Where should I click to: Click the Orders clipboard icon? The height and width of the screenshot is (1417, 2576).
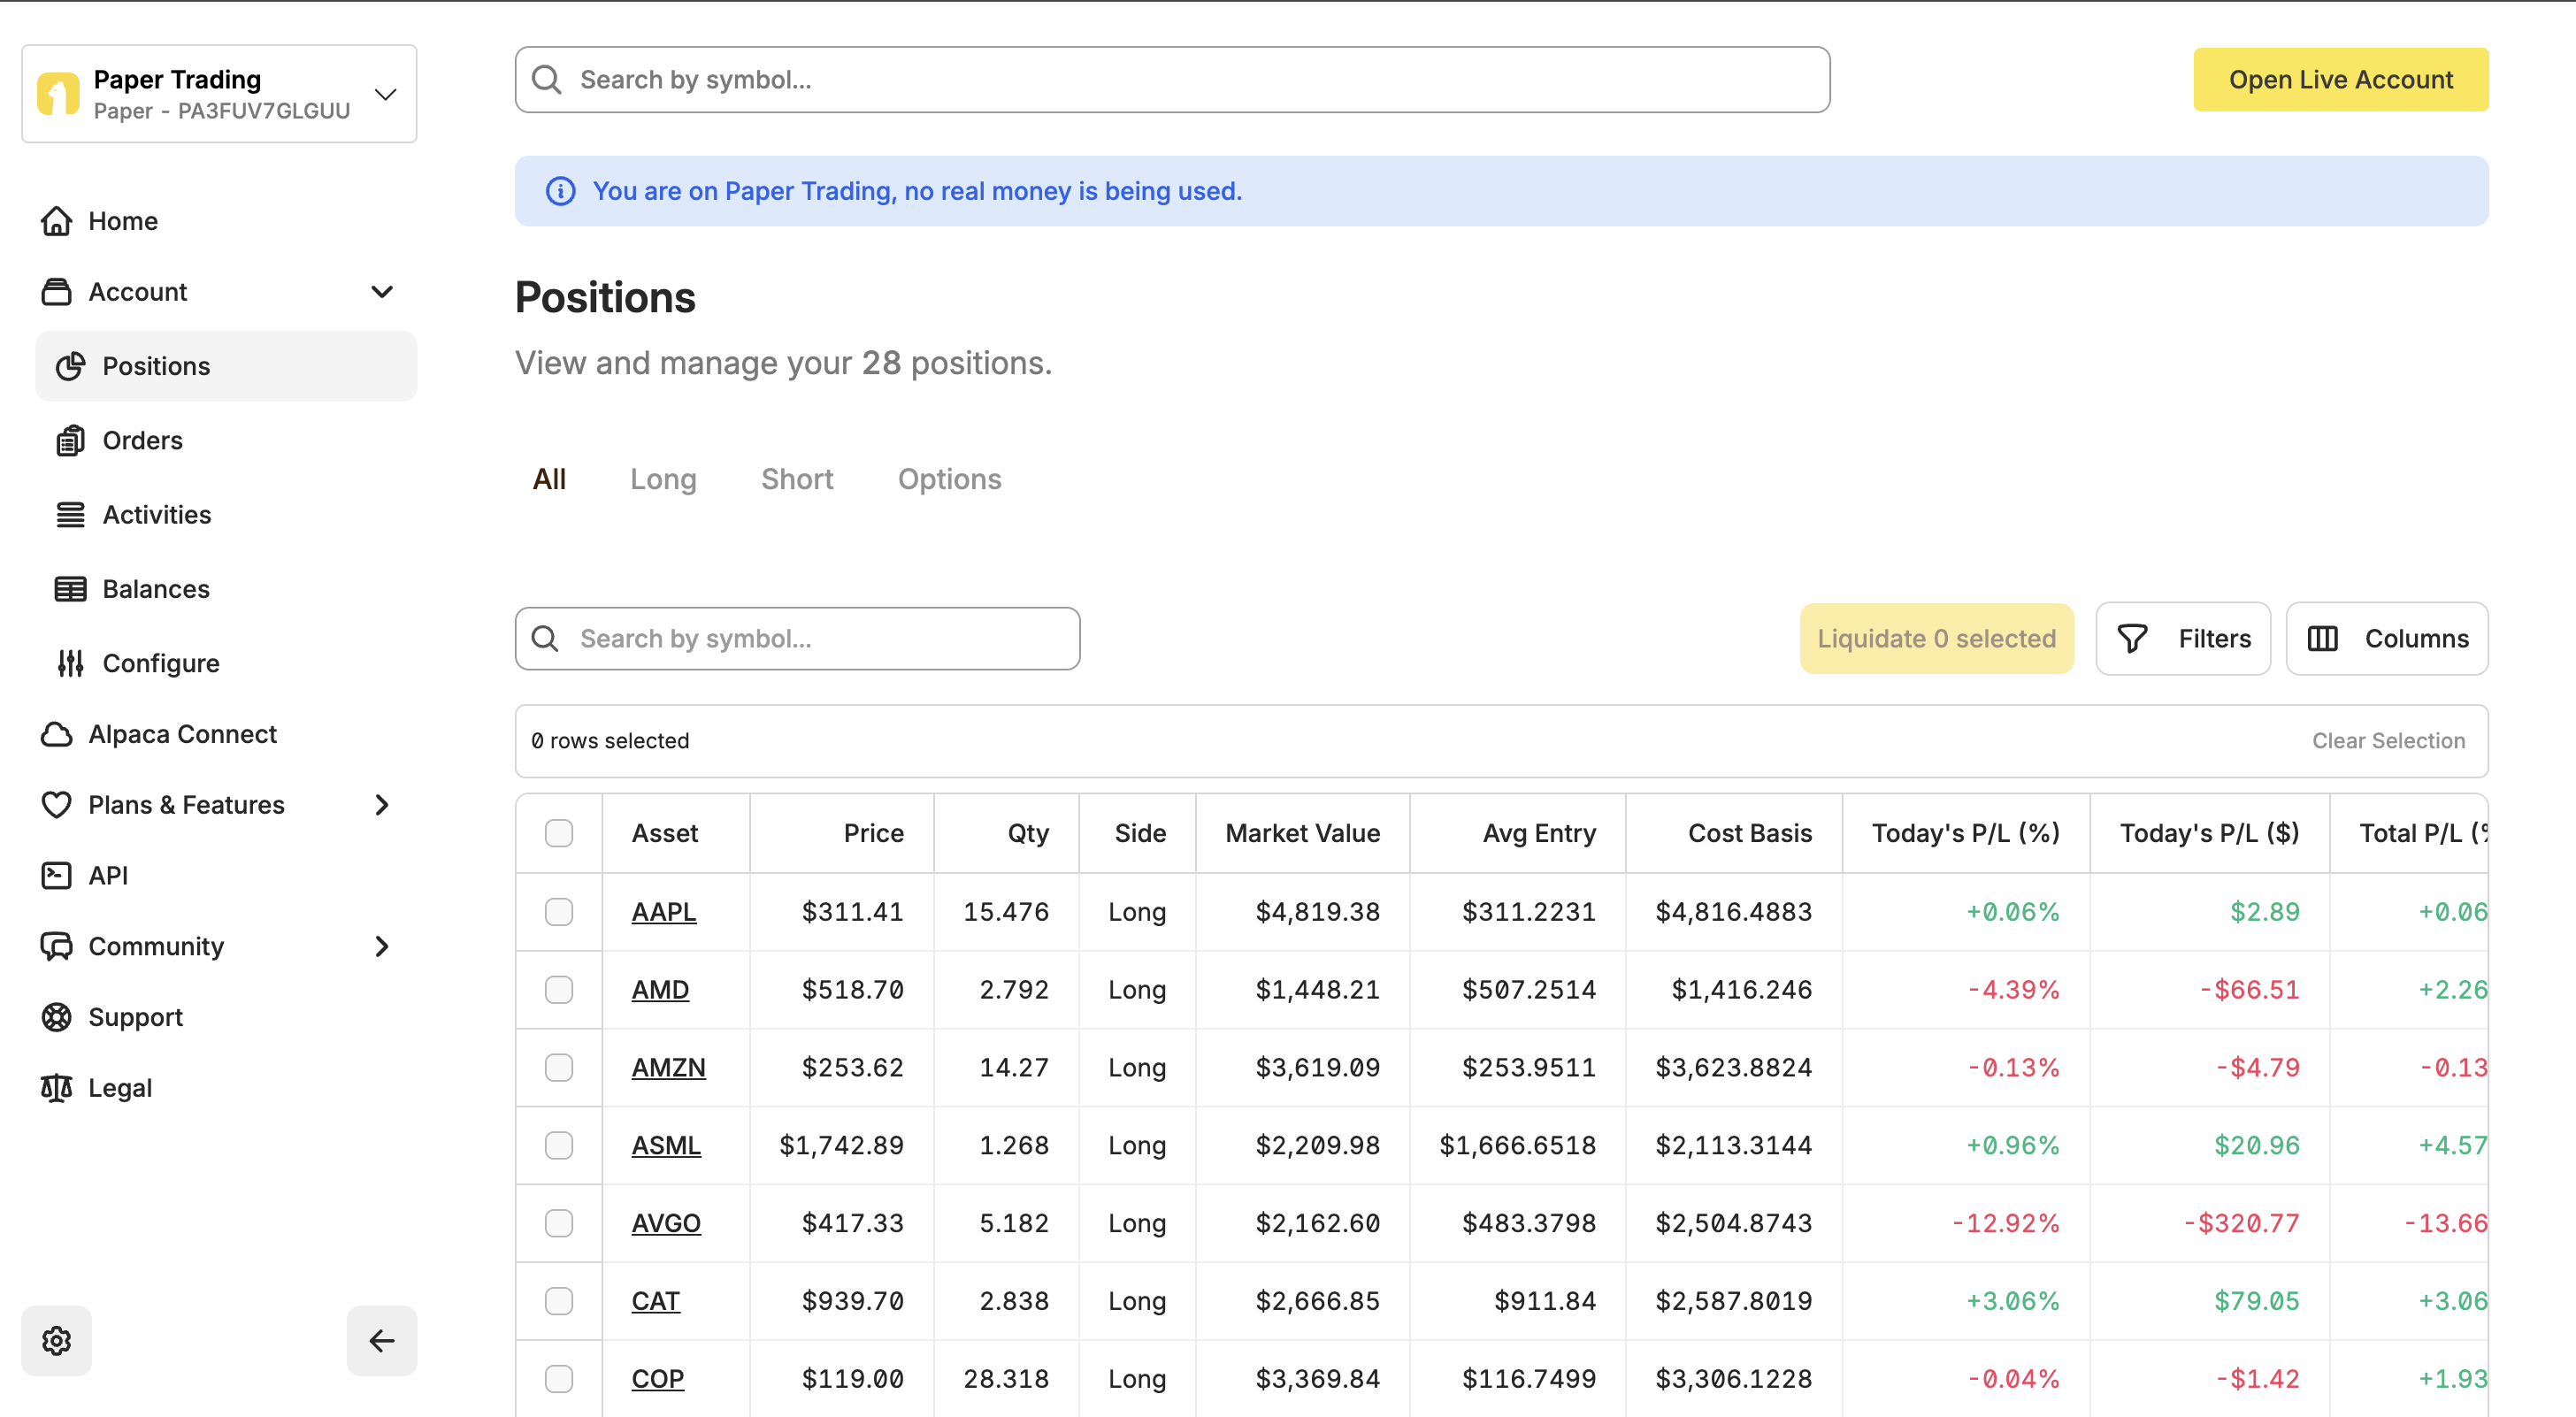[70, 440]
